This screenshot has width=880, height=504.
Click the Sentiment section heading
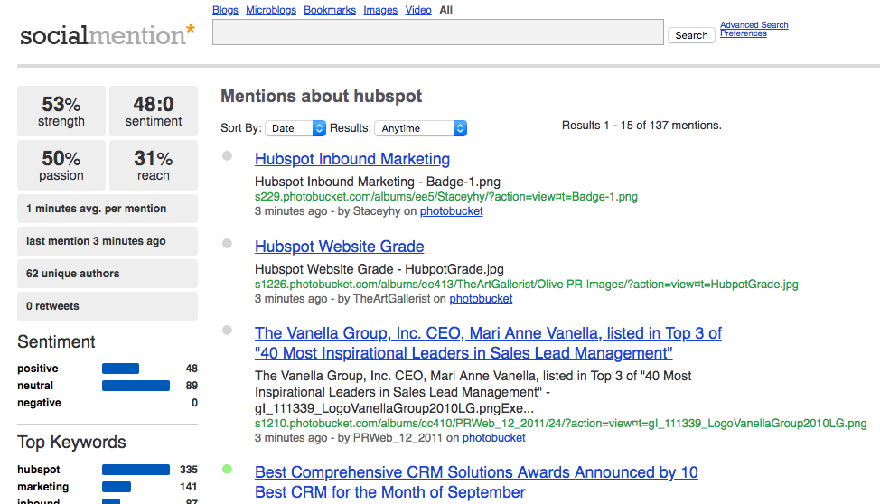[x=56, y=341]
